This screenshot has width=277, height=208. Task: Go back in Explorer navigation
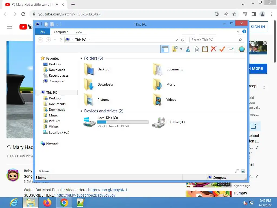[x=41, y=40]
